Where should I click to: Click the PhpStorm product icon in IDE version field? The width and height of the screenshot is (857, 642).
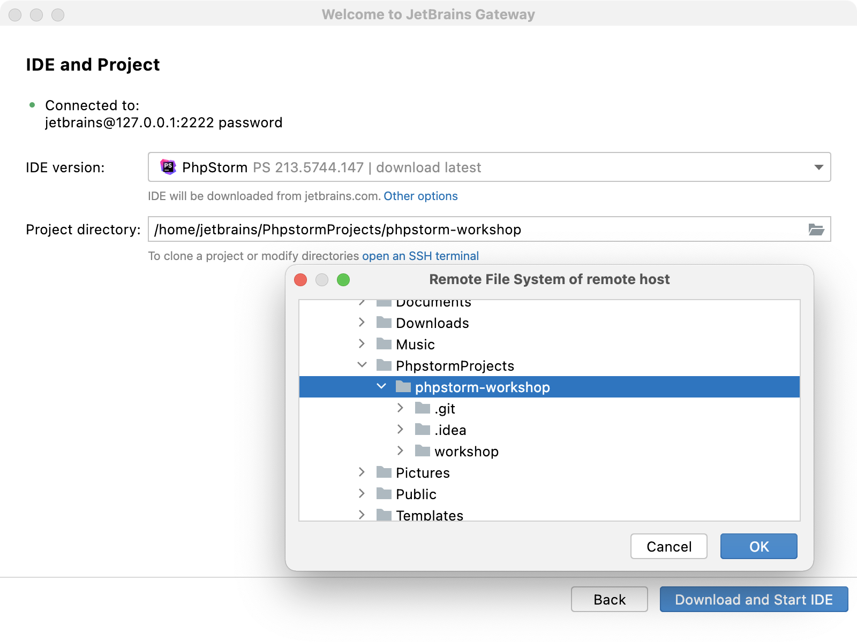point(168,167)
